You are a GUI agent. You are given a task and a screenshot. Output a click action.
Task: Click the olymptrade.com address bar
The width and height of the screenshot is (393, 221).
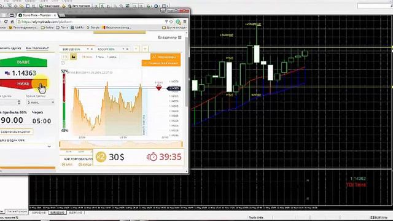pos(90,22)
